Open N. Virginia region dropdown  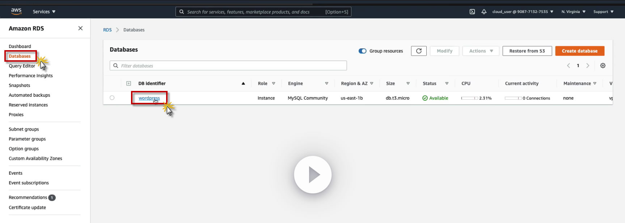click(573, 12)
